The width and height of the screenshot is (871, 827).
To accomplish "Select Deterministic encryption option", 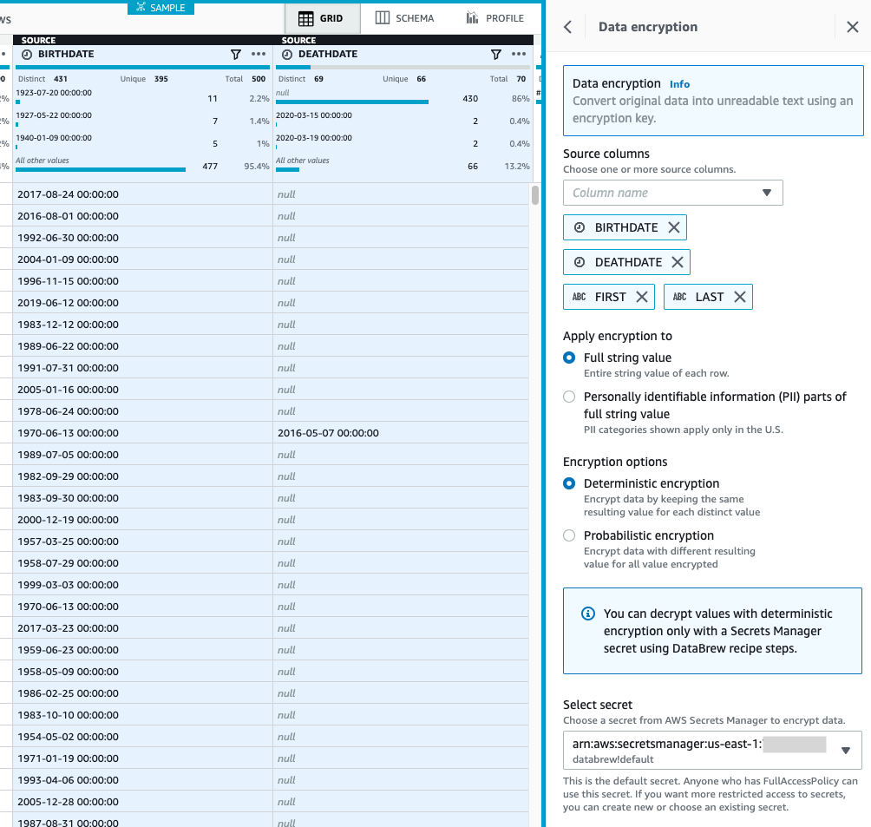I will tap(569, 483).
